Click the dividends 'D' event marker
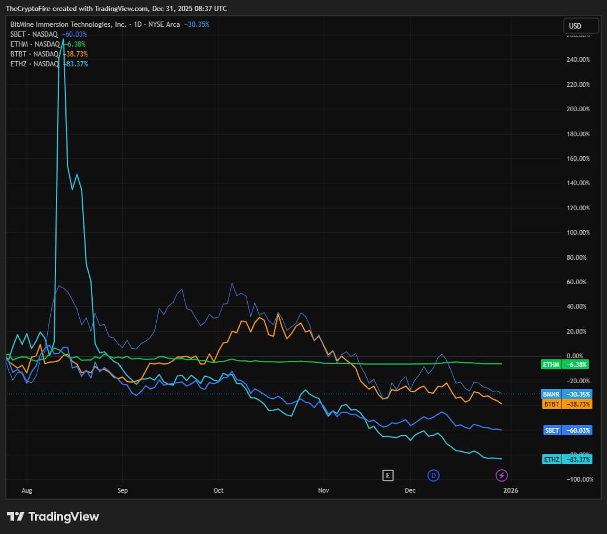This screenshot has width=607, height=534. pos(433,476)
